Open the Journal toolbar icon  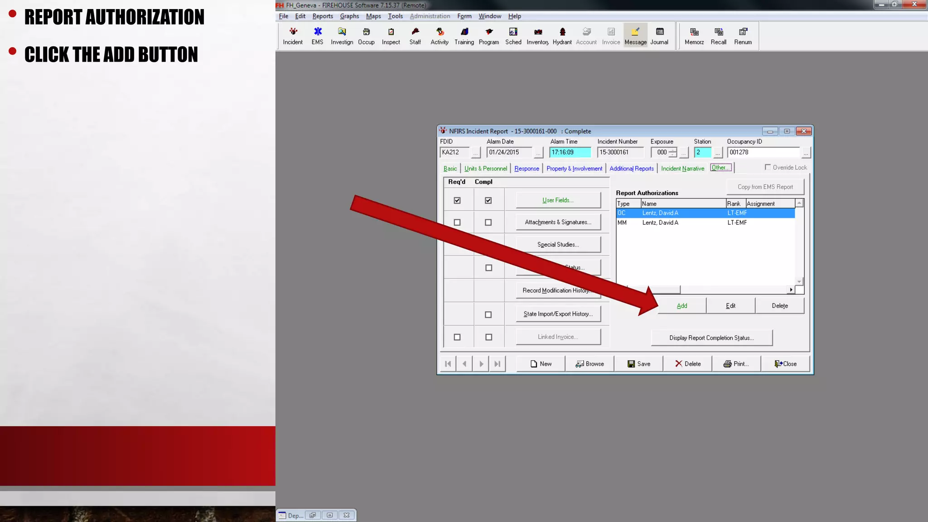click(x=659, y=36)
